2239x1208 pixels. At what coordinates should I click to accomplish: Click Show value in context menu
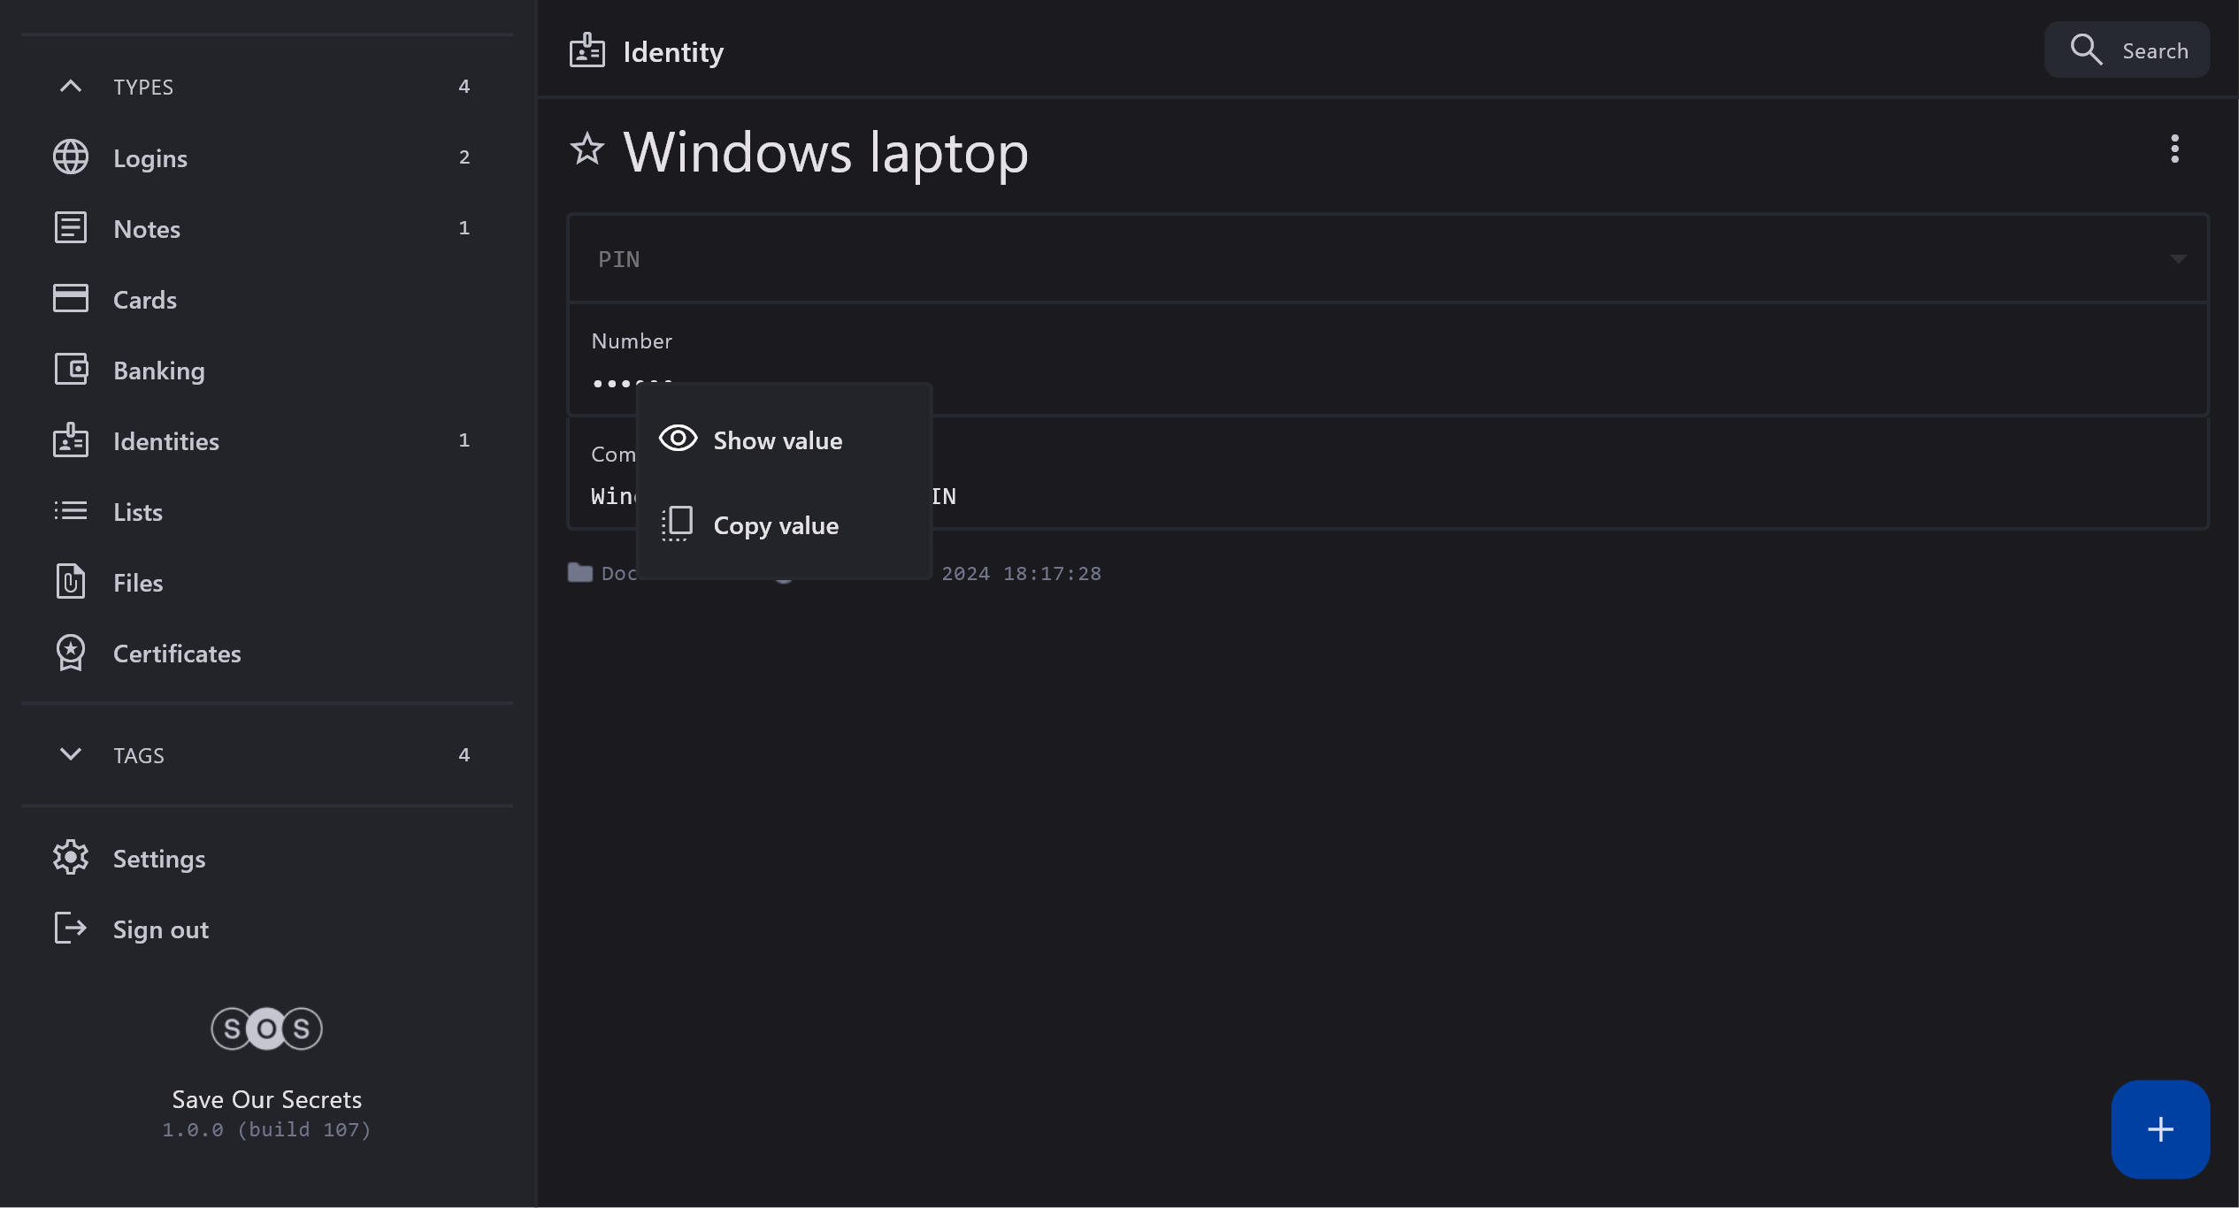[776, 440]
